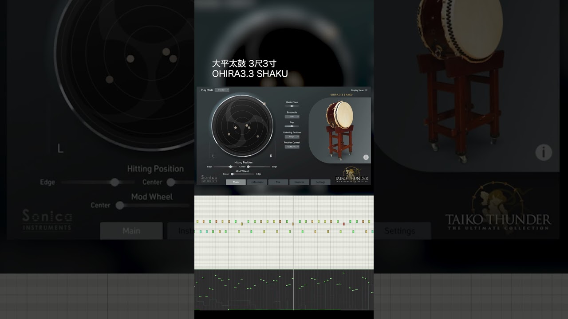
Task: Click the 'Mod Wheel' label
Action: 242,171
